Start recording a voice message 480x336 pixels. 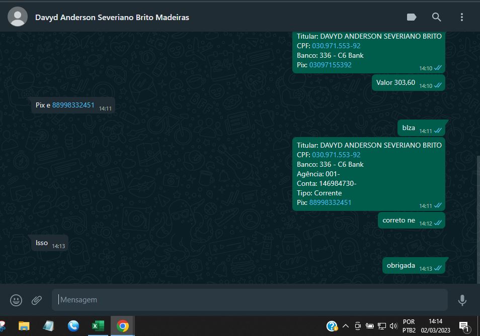click(x=462, y=300)
